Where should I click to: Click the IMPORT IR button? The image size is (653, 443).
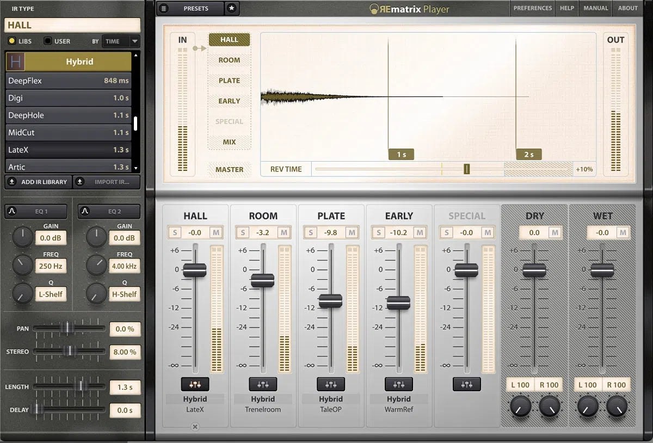(x=107, y=182)
